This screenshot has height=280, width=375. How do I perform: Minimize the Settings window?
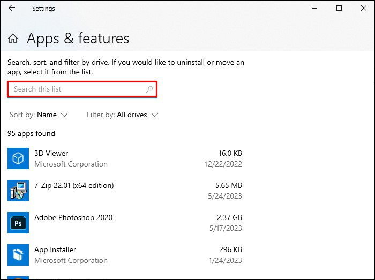(314, 8)
